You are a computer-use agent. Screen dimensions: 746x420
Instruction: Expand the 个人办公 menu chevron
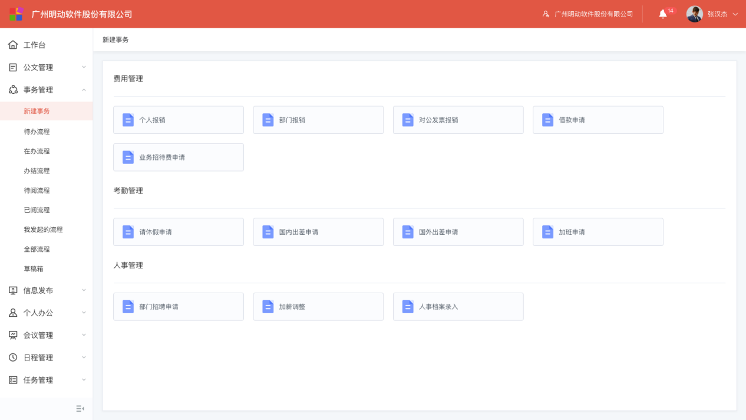coord(84,313)
